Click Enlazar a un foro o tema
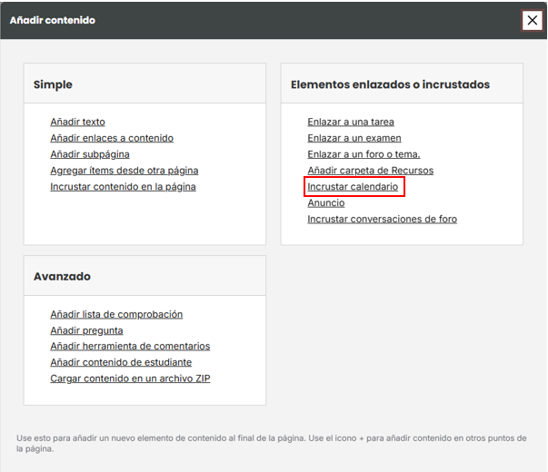Image resolution: width=548 pixels, height=472 pixels. pyautogui.click(x=364, y=154)
